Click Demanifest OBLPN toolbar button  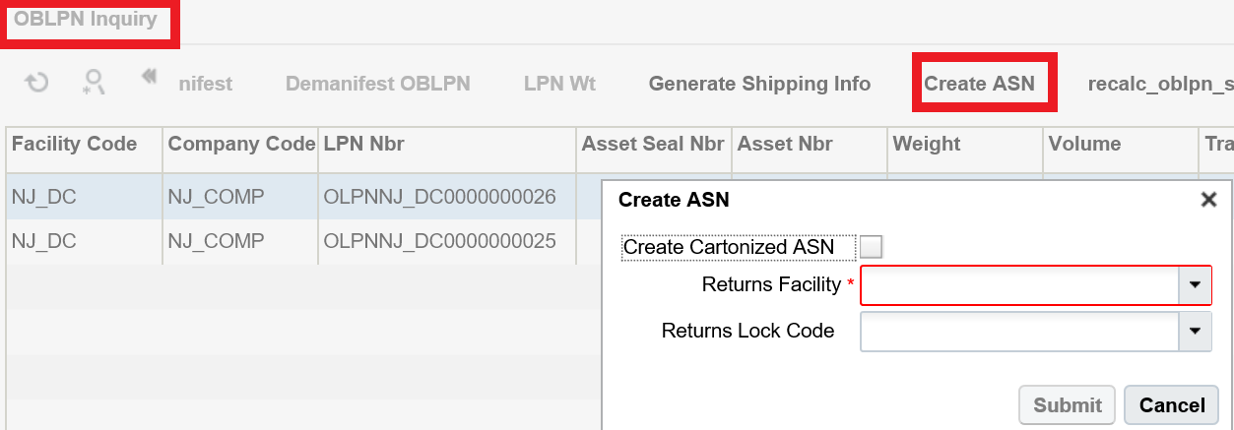377,84
